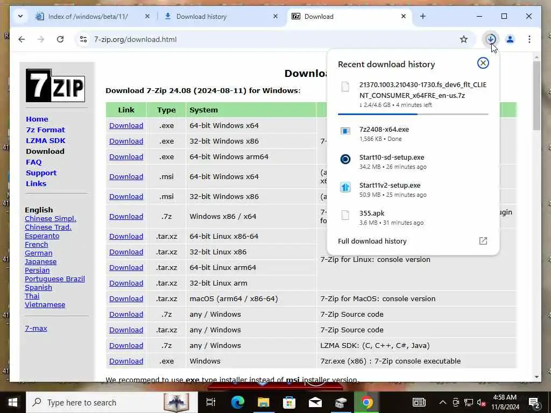Click the 7-ZIP logo image
This screenshot has height=413, width=551.
(x=55, y=86)
